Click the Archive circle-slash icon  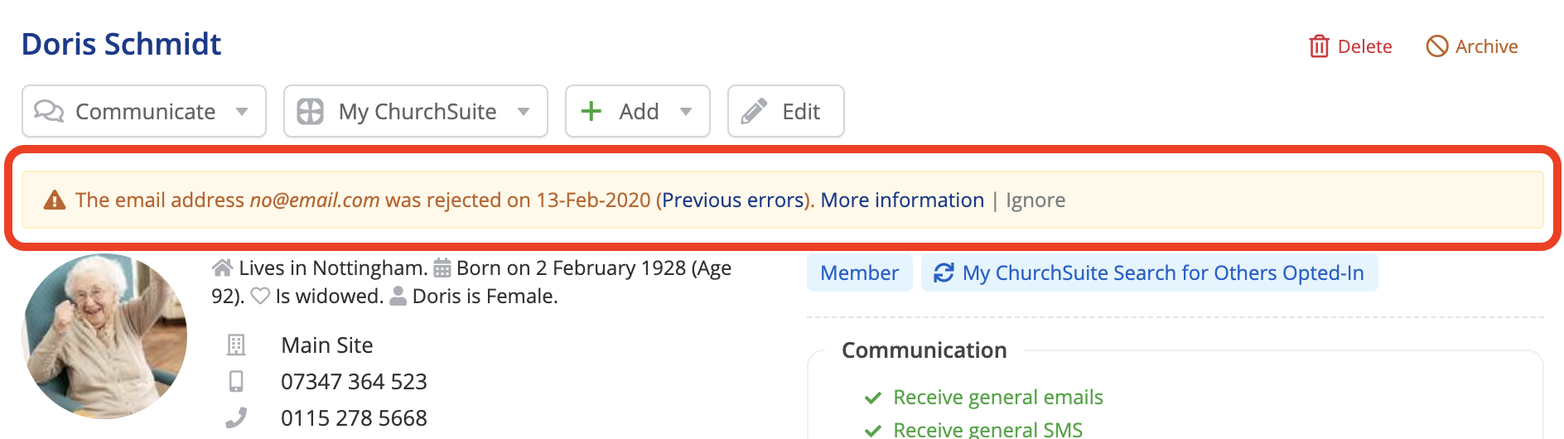pos(1437,46)
